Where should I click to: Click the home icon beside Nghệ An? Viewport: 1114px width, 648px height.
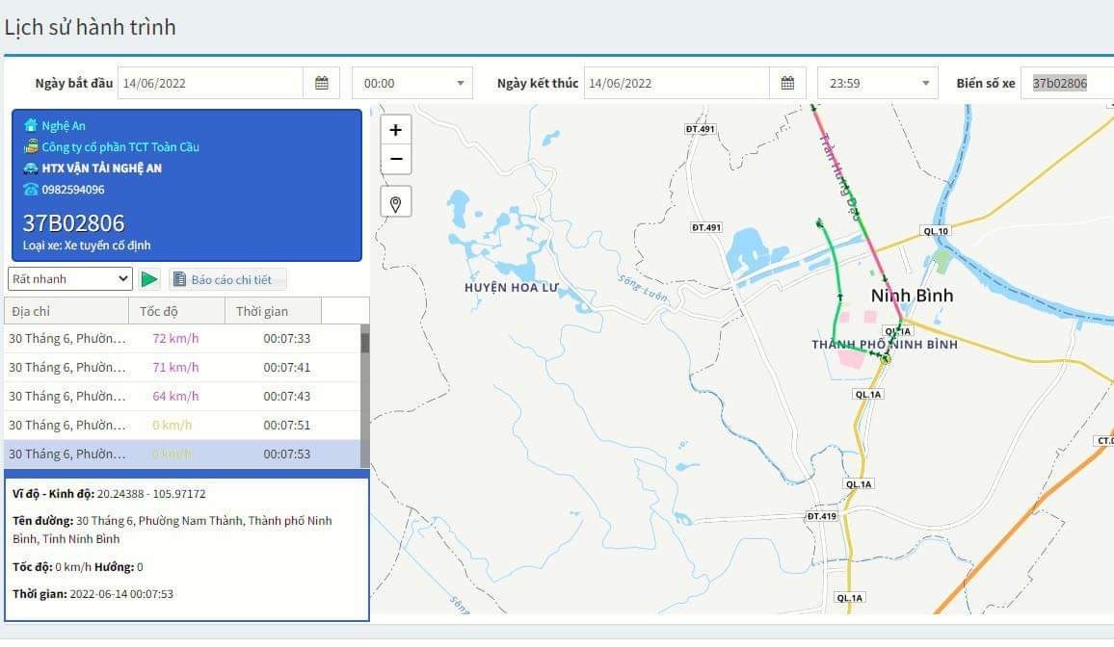pos(30,125)
